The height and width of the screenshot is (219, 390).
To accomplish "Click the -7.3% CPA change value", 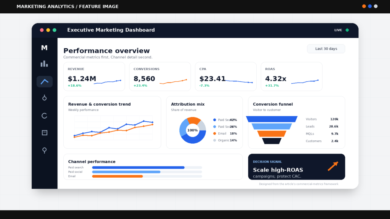I will tap(205, 86).
